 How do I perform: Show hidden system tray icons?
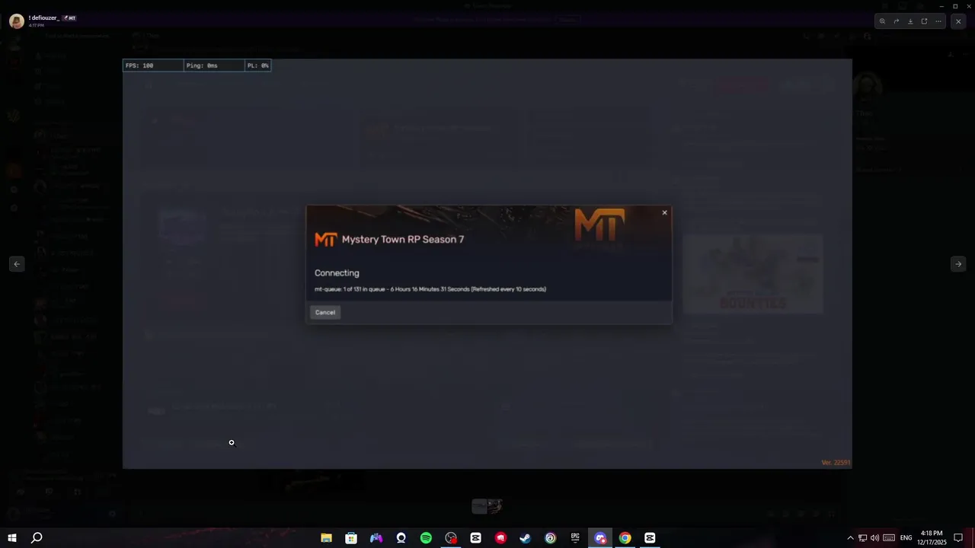[851, 538]
